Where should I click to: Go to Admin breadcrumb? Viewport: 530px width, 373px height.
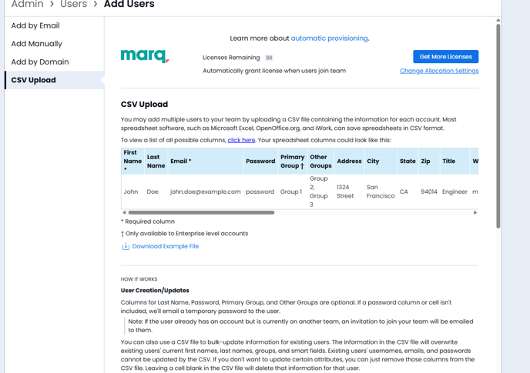[28, 4]
